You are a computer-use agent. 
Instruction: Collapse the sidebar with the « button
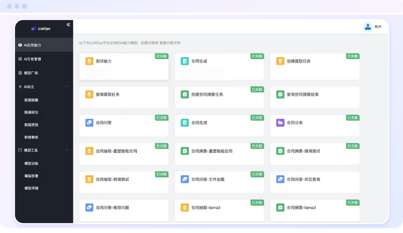coord(68,24)
